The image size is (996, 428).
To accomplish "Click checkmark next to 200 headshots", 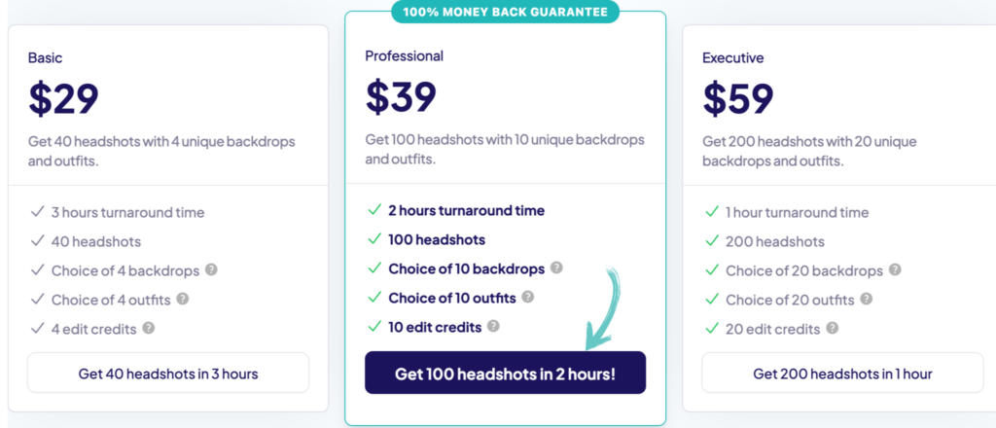I will [x=712, y=240].
